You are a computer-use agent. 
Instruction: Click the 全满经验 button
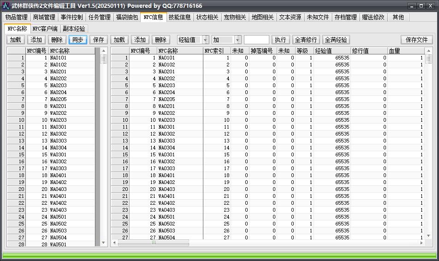(x=336, y=40)
